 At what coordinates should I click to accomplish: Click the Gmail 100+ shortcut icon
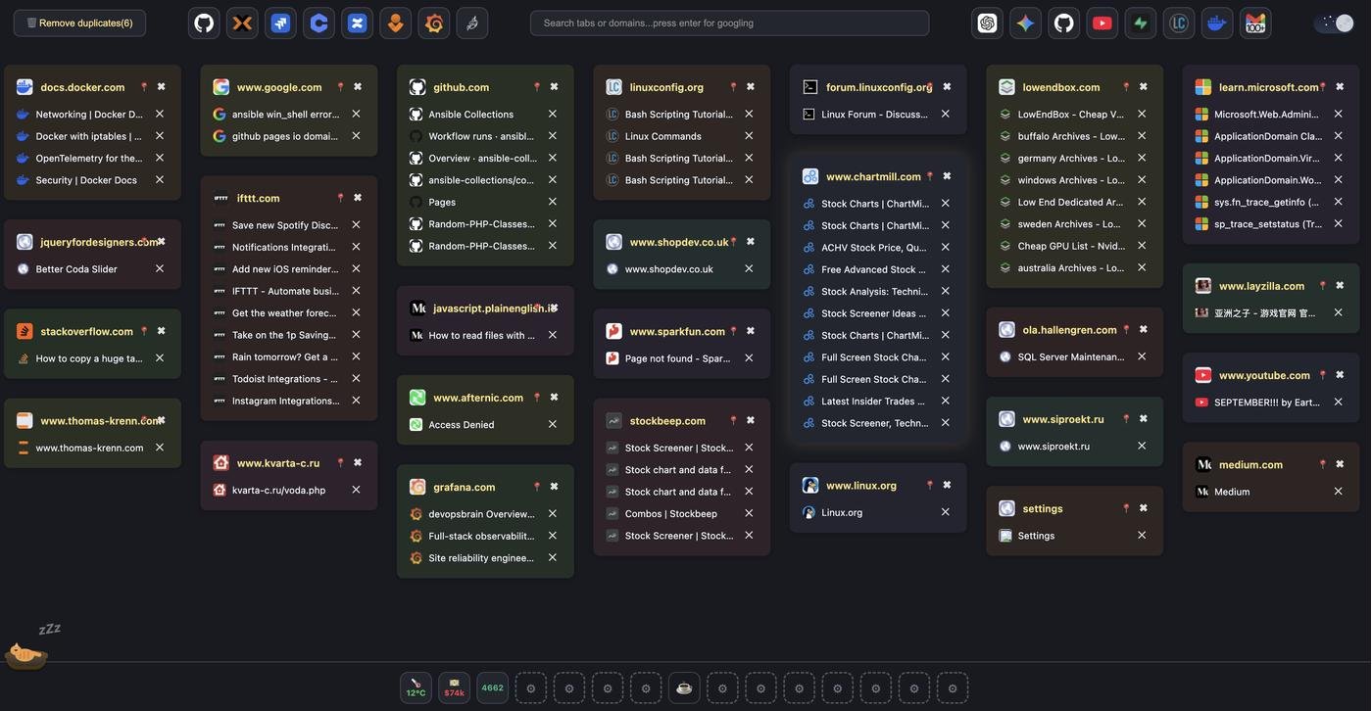1255,23
